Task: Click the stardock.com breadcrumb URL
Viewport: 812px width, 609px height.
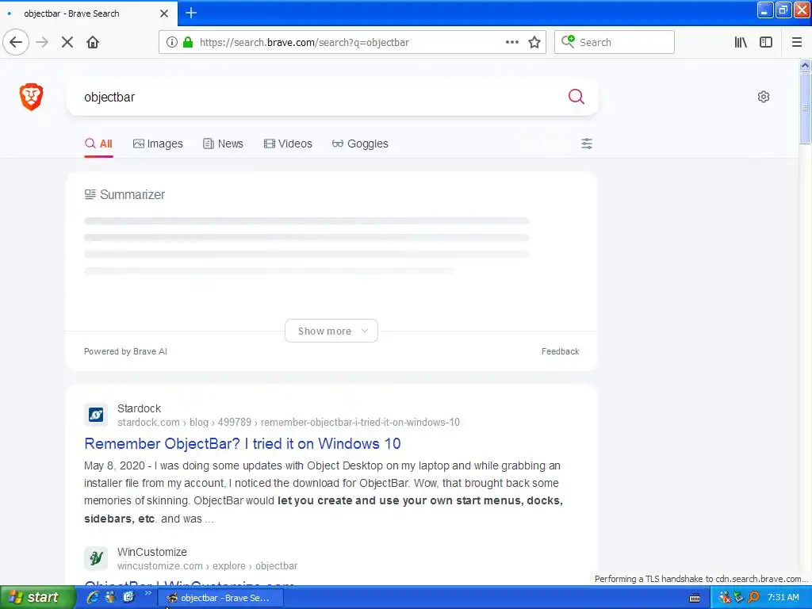Action: coord(289,422)
